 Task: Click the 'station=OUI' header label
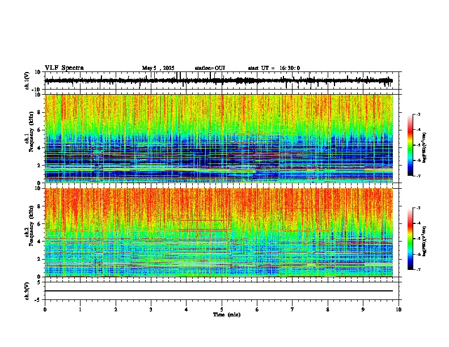210,68
